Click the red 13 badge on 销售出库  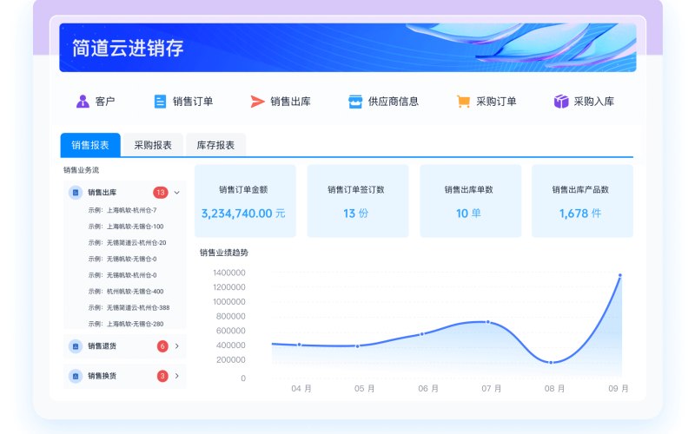point(161,193)
